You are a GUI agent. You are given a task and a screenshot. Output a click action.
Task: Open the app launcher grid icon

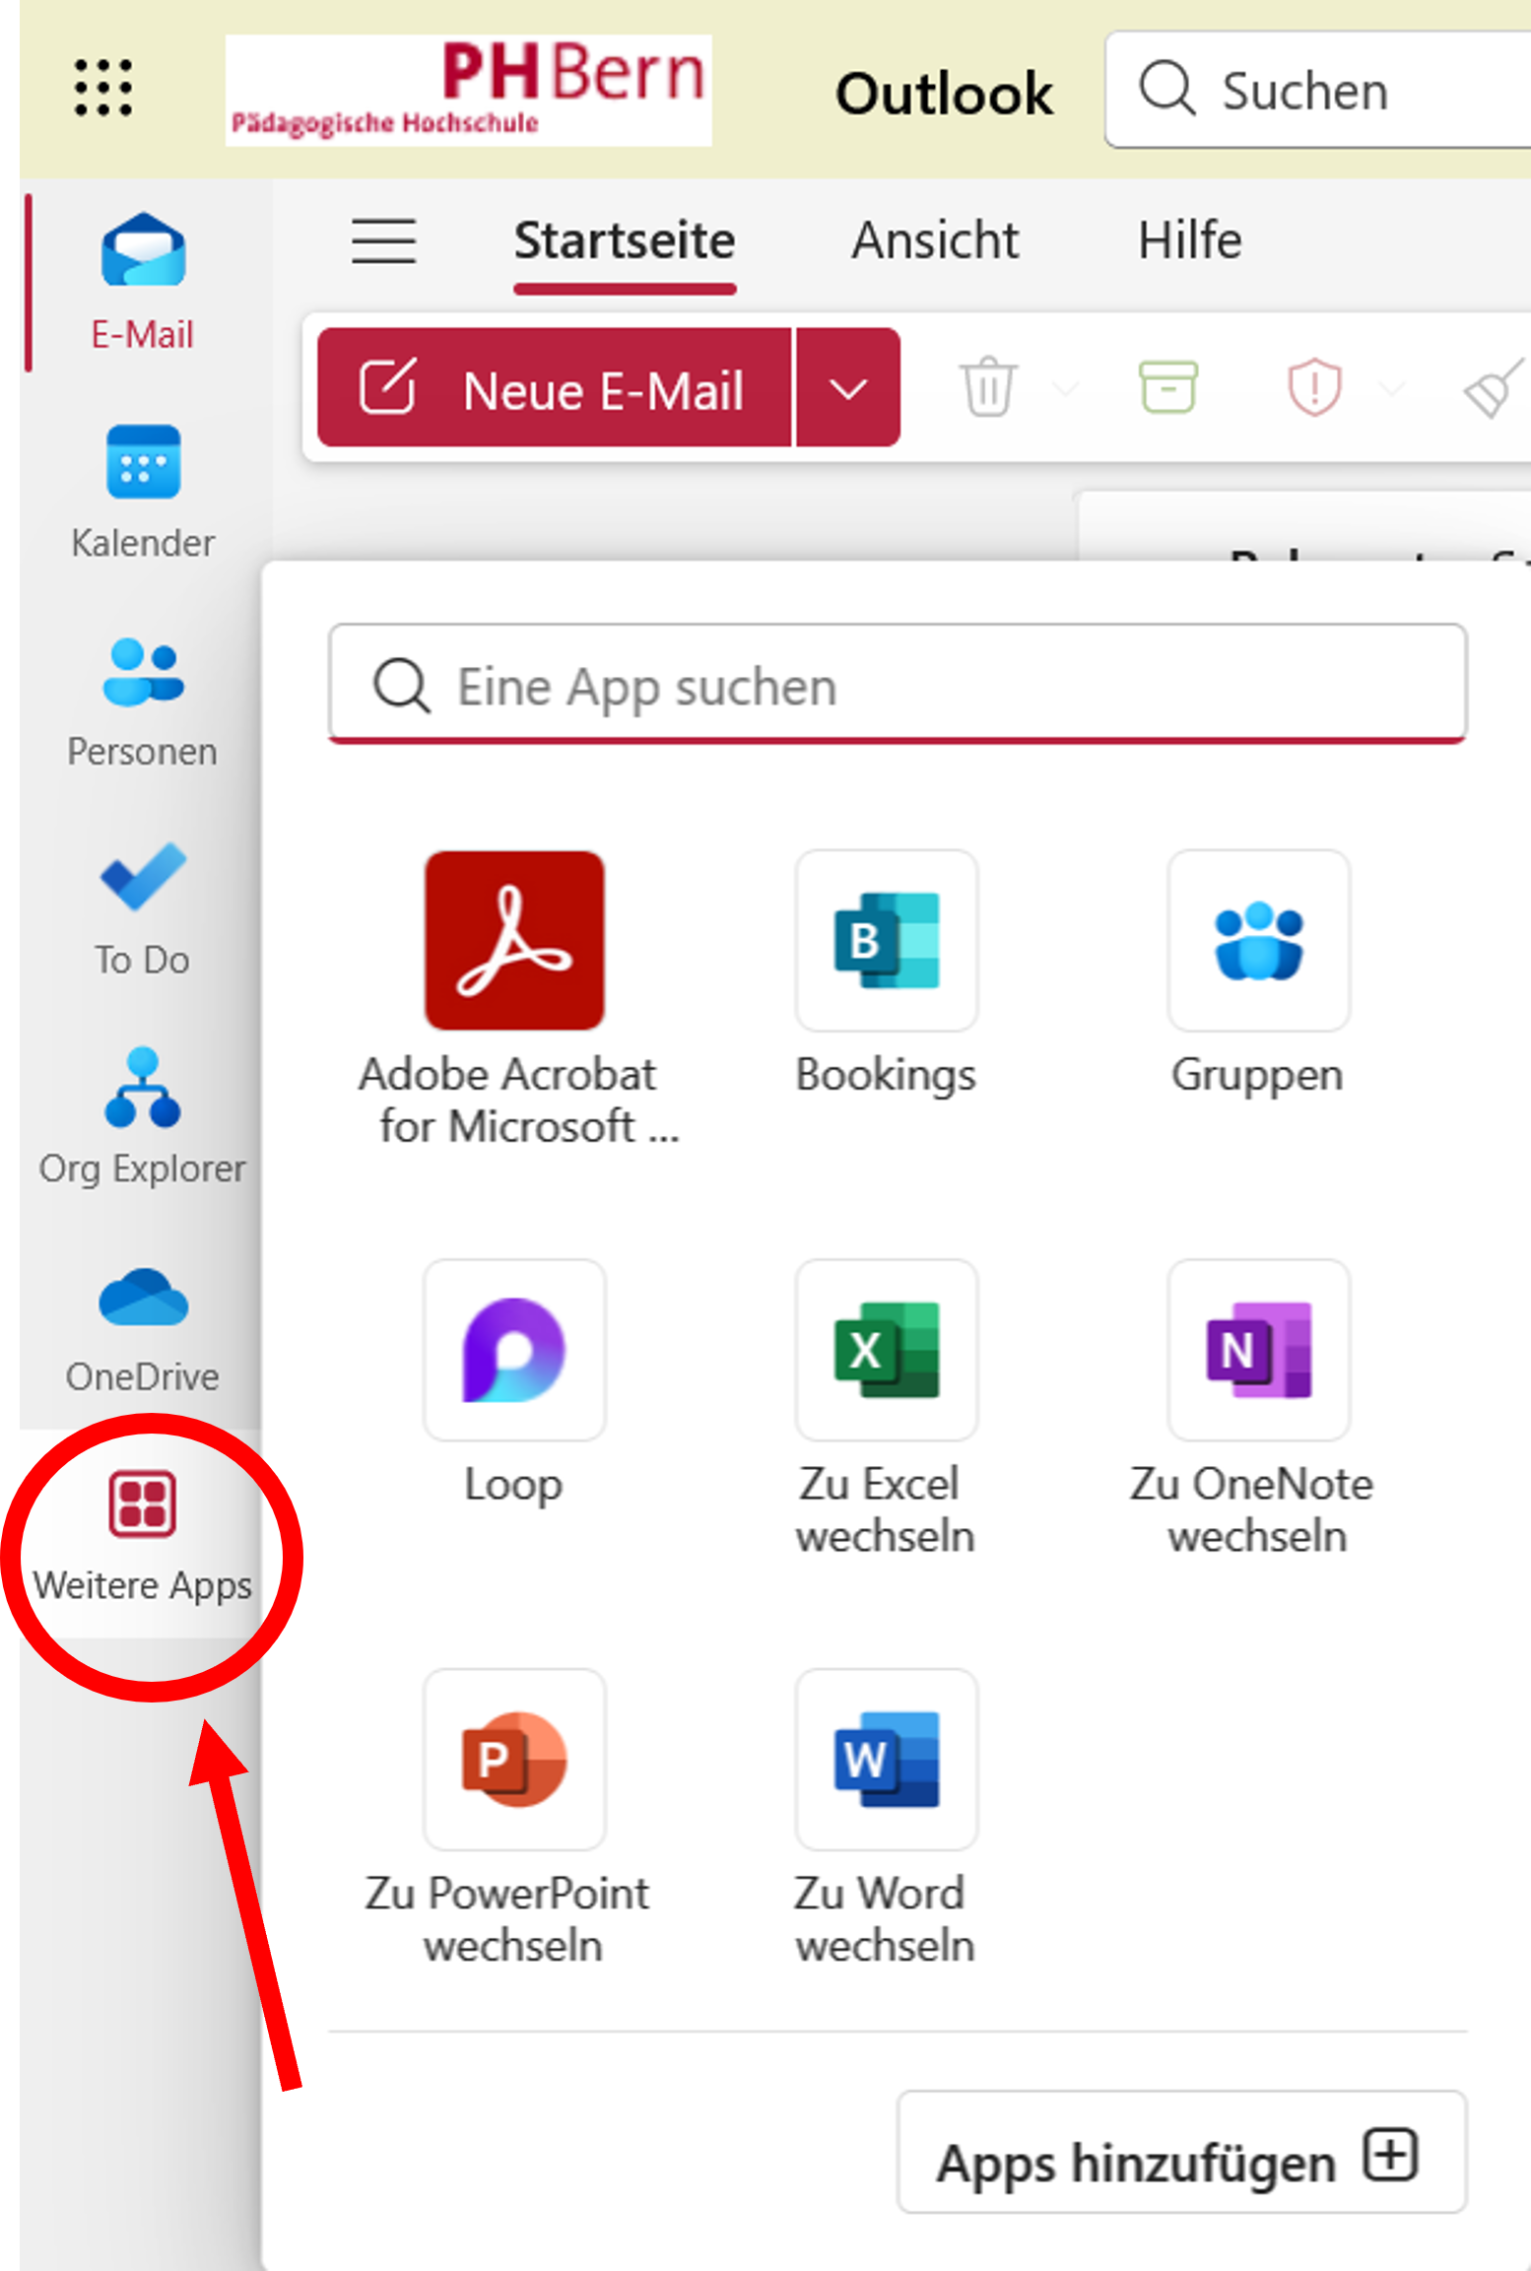click(x=102, y=88)
